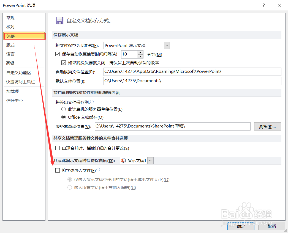Viewport: 288px width, 233px height.
Task: Open the 版式 category
Action: click(24, 45)
